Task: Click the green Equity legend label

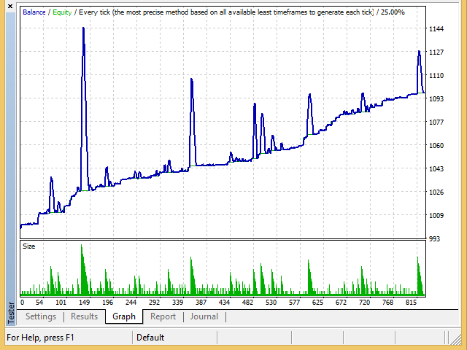Action: click(x=63, y=12)
